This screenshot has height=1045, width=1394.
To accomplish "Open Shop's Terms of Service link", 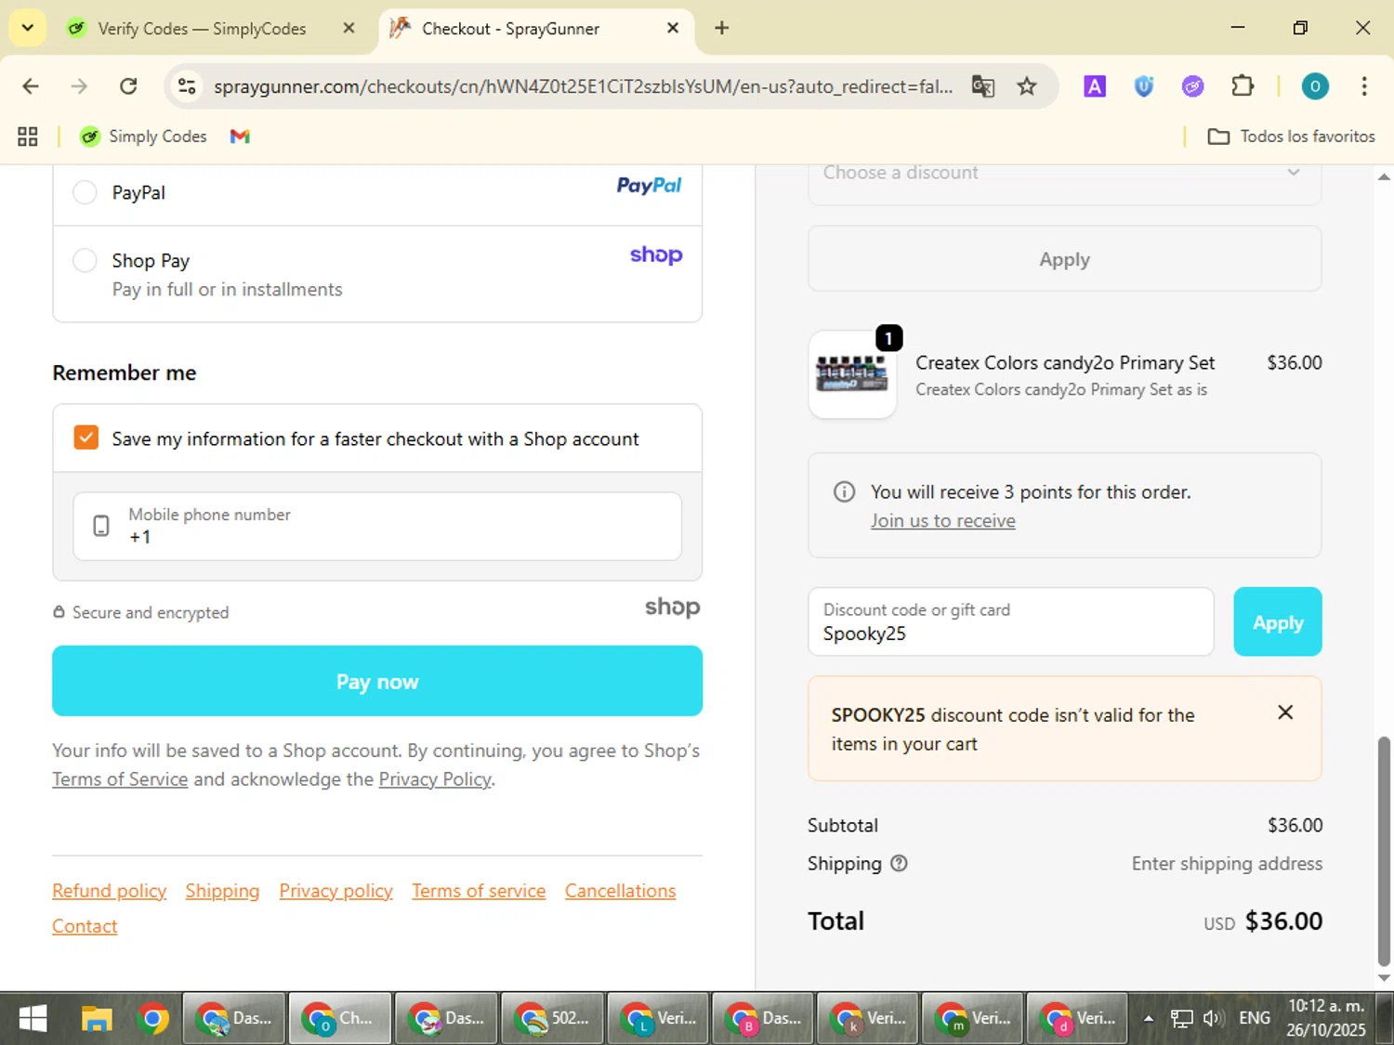I will tap(120, 779).
